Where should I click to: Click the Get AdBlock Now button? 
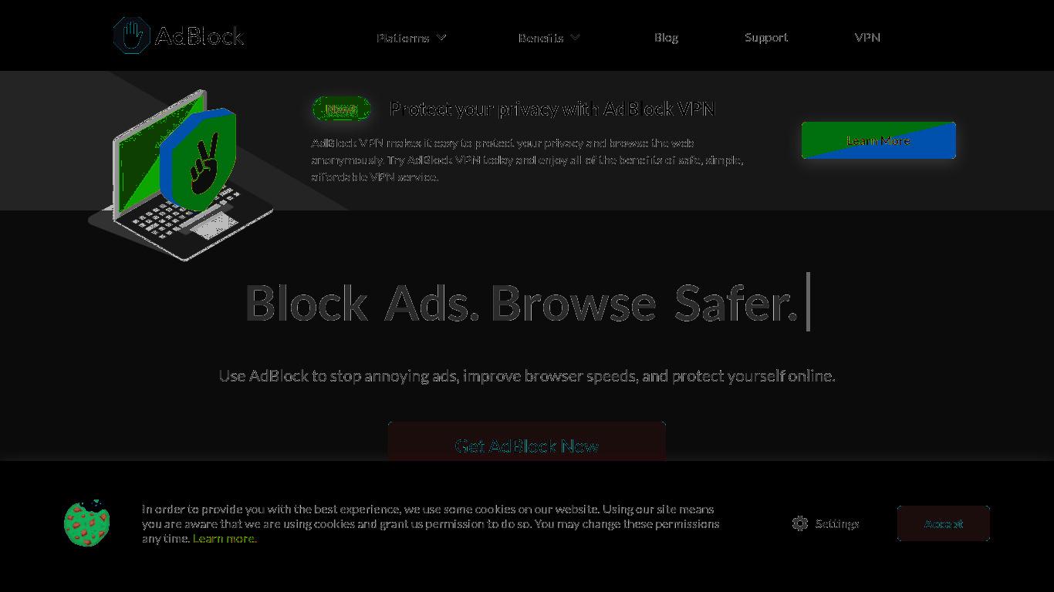[527, 442]
